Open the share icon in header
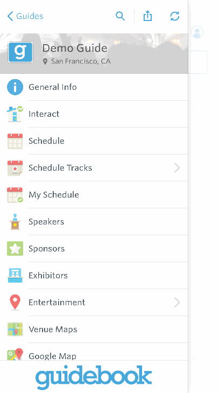This screenshot has height=393, width=220. click(147, 16)
